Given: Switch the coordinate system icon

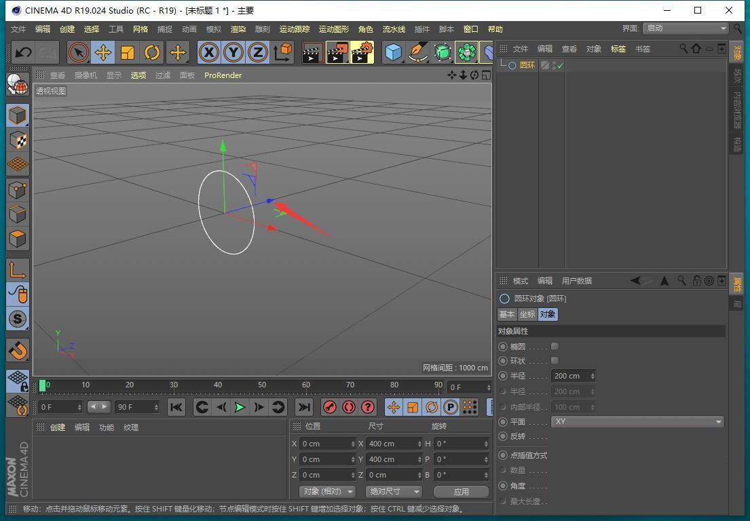Looking at the screenshot, I should (x=283, y=52).
